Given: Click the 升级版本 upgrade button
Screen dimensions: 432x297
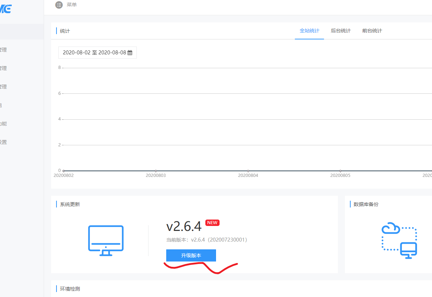Looking at the screenshot, I should click(x=191, y=255).
